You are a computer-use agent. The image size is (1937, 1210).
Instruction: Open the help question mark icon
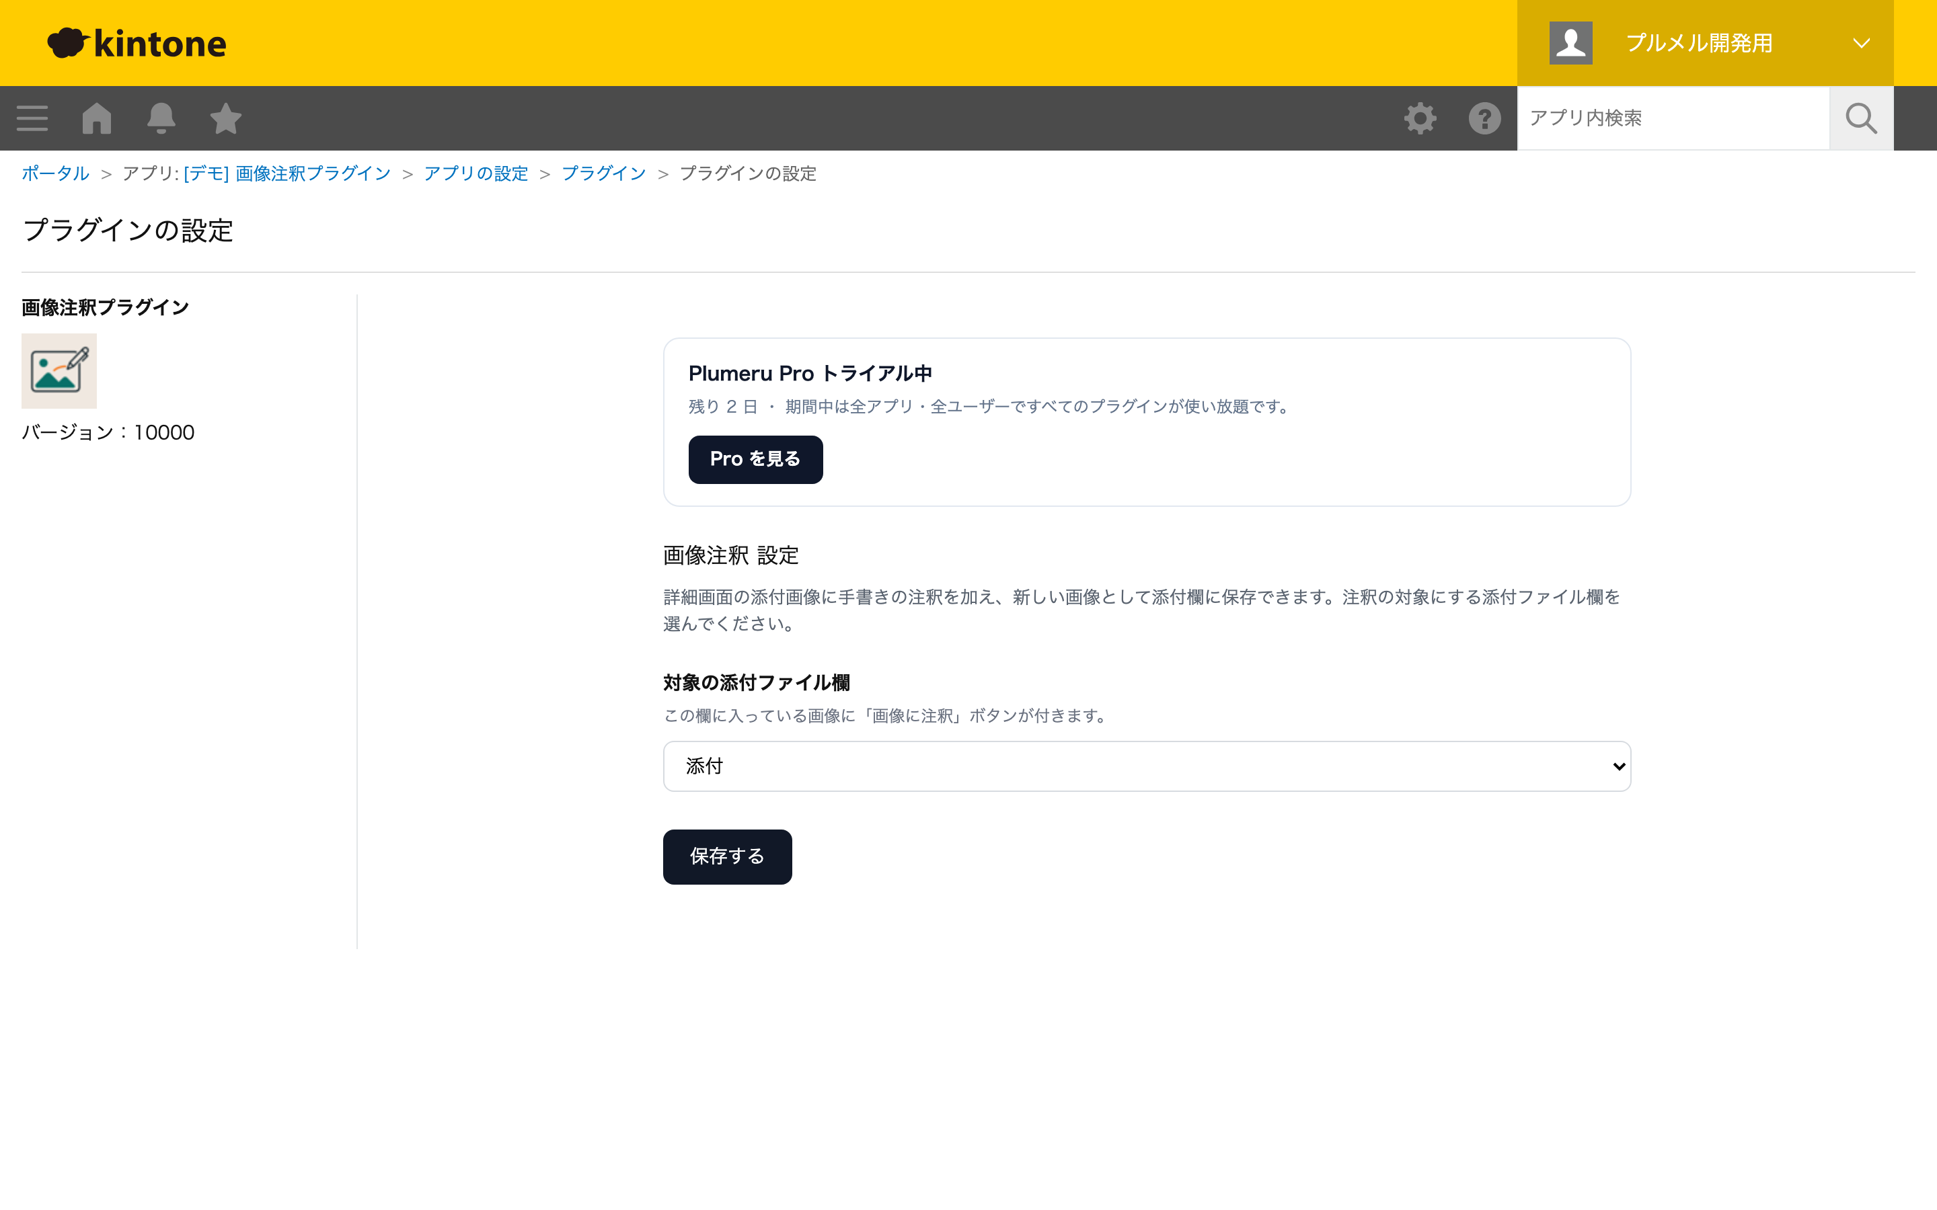1485,118
